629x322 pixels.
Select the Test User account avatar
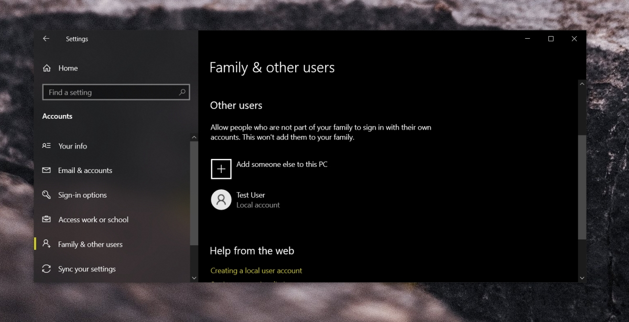221,200
